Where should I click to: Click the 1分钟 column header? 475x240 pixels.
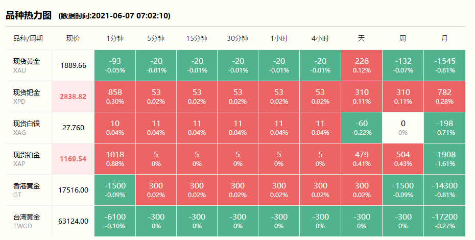(x=115, y=38)
